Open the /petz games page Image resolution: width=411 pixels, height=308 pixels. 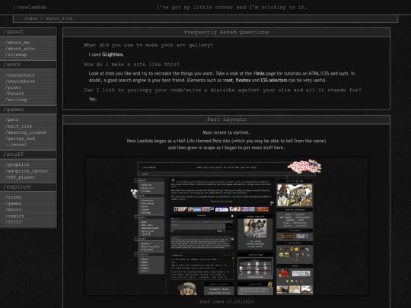[11, 119]
